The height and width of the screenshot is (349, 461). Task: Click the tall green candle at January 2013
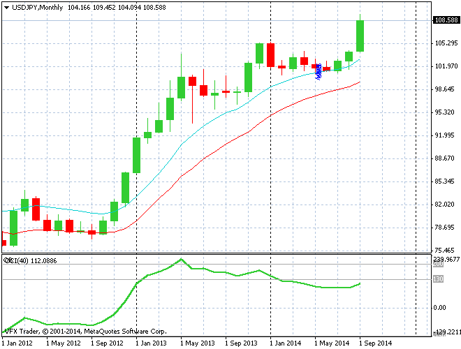pyautogui.click(x=137, y=155)
